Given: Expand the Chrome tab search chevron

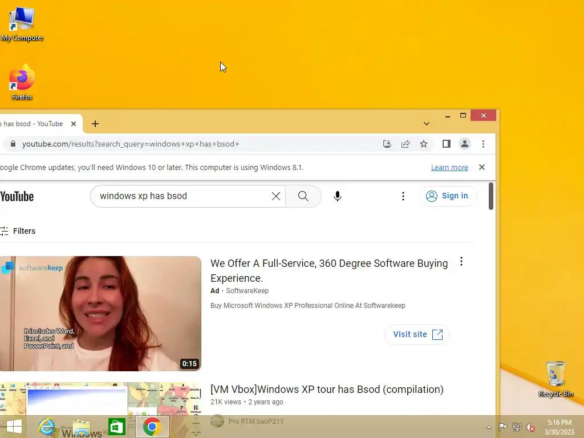Looking at the screenshot, I should tap(427, 124).
